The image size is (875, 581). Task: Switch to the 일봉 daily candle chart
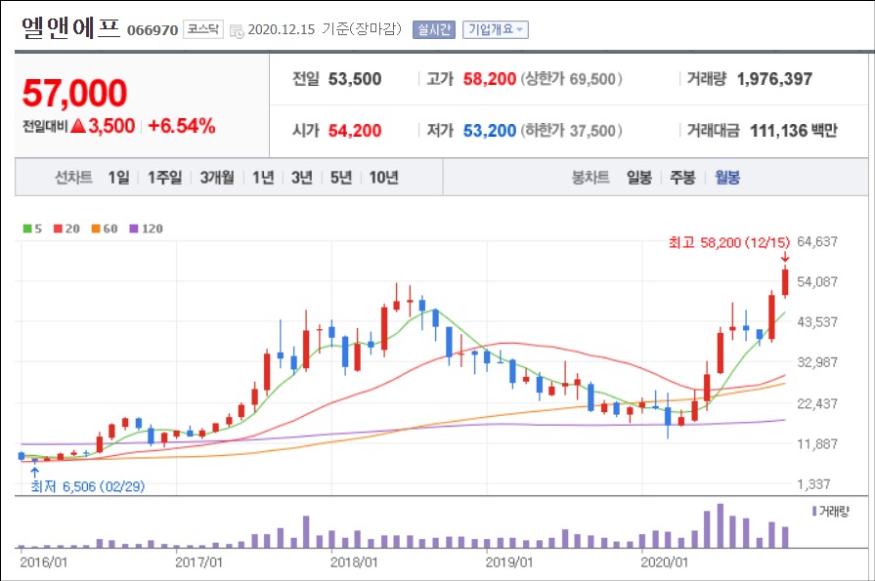(639, 178)
